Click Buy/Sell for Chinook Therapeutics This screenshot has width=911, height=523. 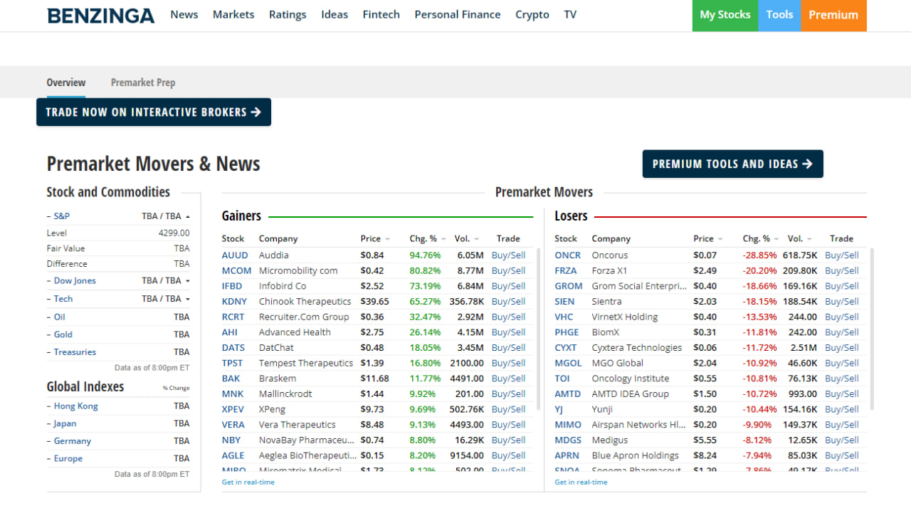pyautogui.click(x=508, y=302)
